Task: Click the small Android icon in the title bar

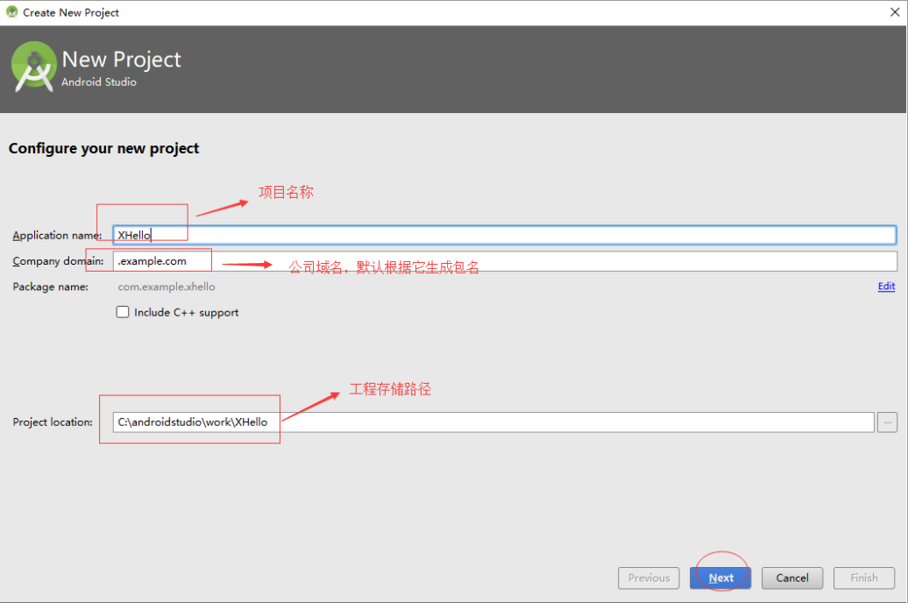Action: click(11, 11)
